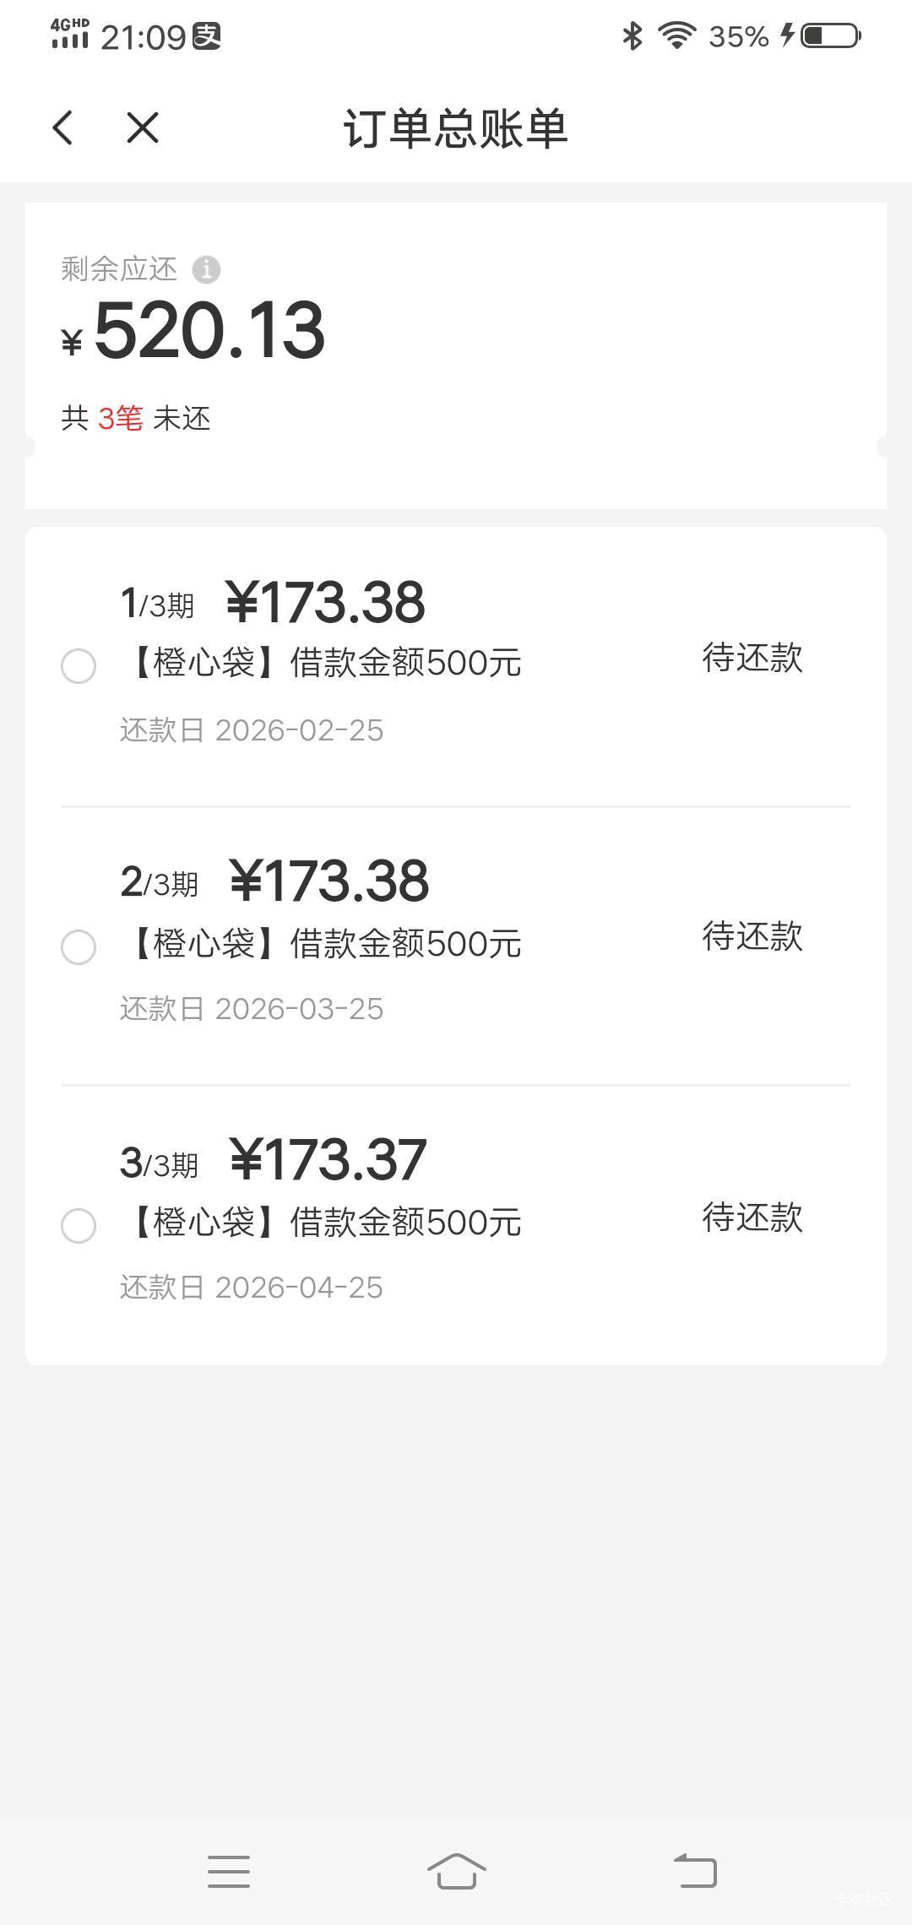
Task: Open Android recent apps menu icon
Action: tap(229, 1871)
